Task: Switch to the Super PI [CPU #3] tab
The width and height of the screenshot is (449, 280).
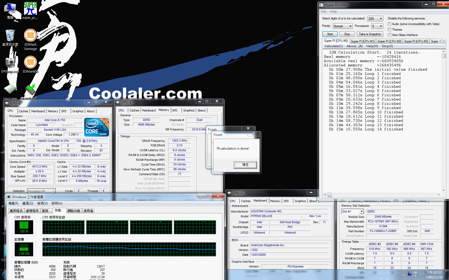Action: pos(416,41)
